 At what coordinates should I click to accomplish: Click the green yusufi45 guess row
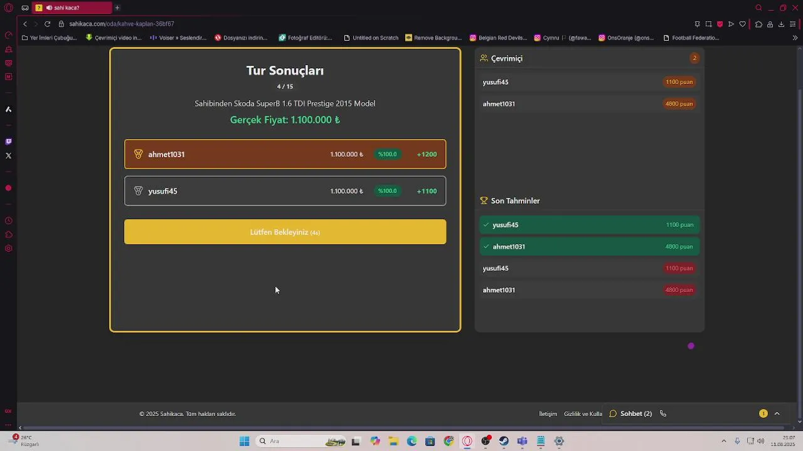[589, 225]
